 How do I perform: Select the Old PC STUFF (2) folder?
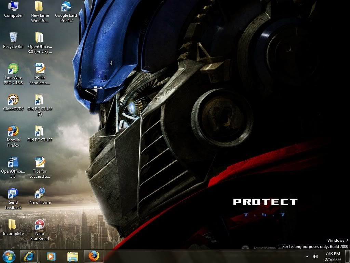(40, 100)
